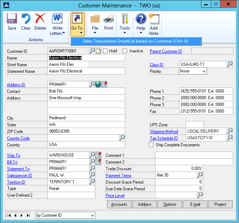Select Sales Transactions SmartList based on Customer
Viewport: 239px width, 223px height.
pyautogui.click(x=136, y=41)
